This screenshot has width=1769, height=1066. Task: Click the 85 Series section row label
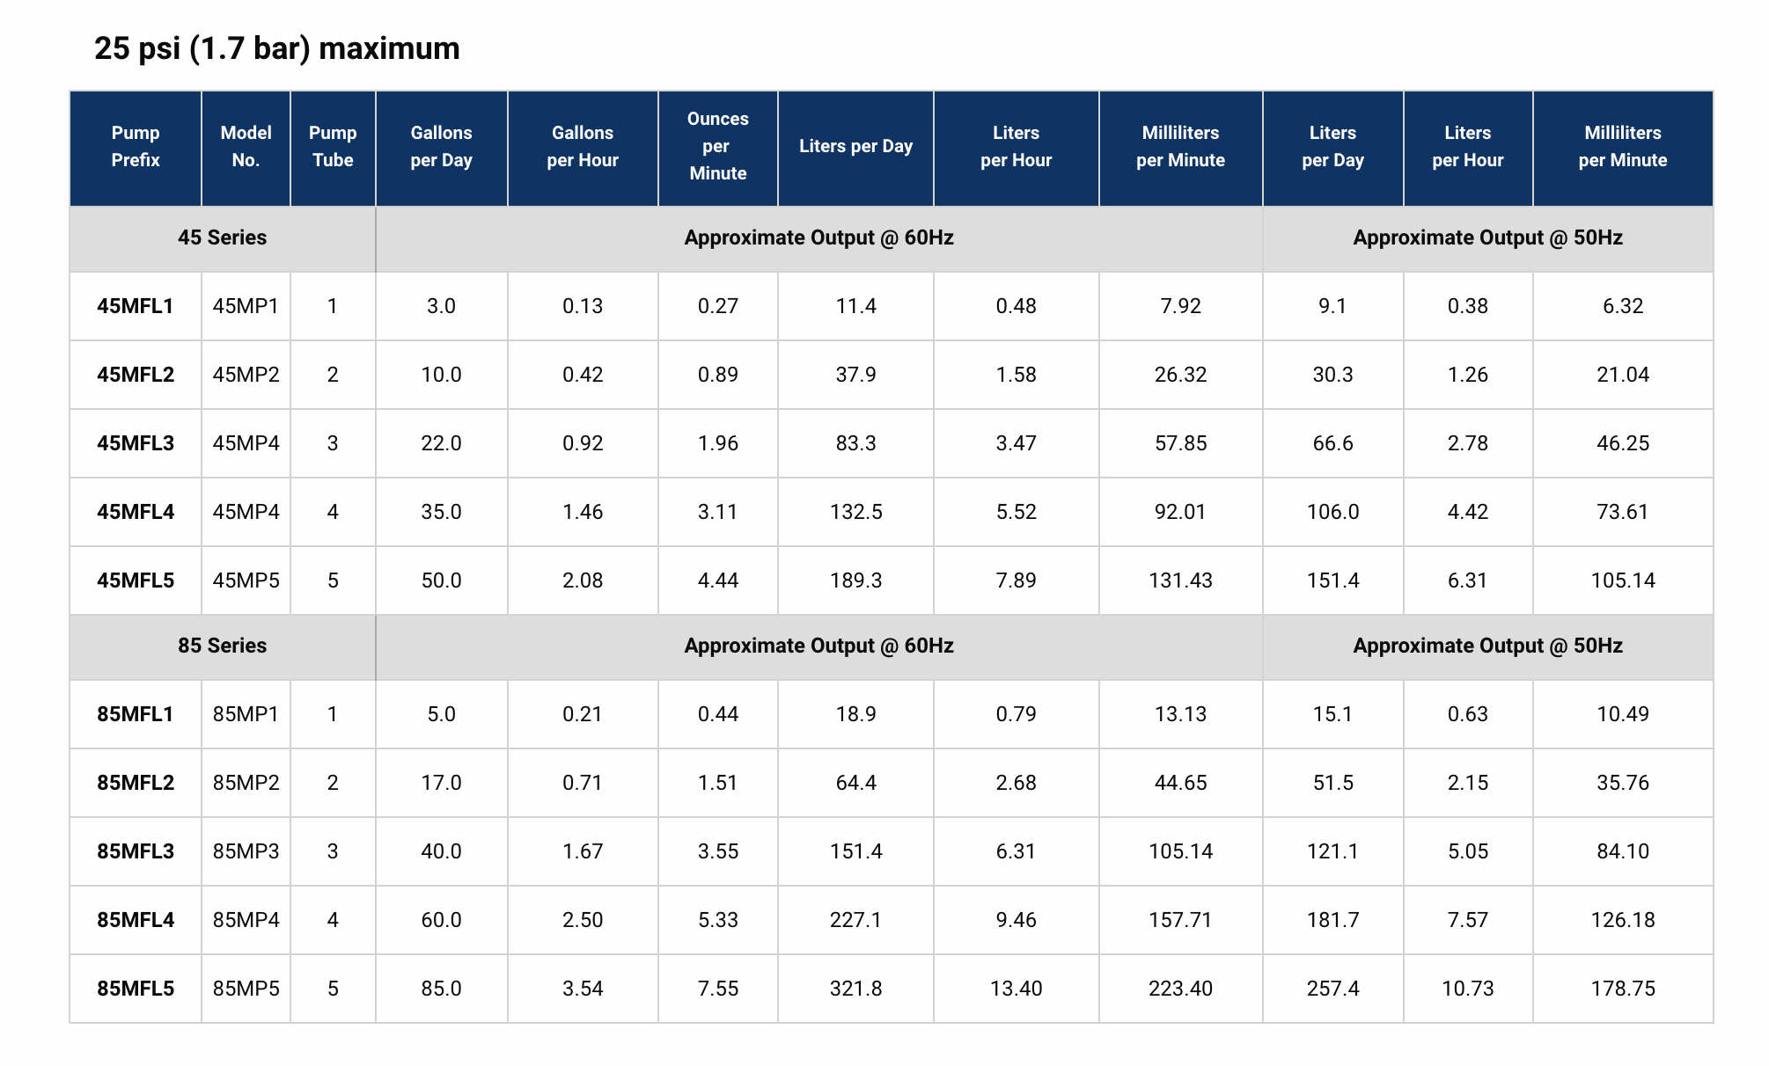pyautogui.click(x=222, y=646)
